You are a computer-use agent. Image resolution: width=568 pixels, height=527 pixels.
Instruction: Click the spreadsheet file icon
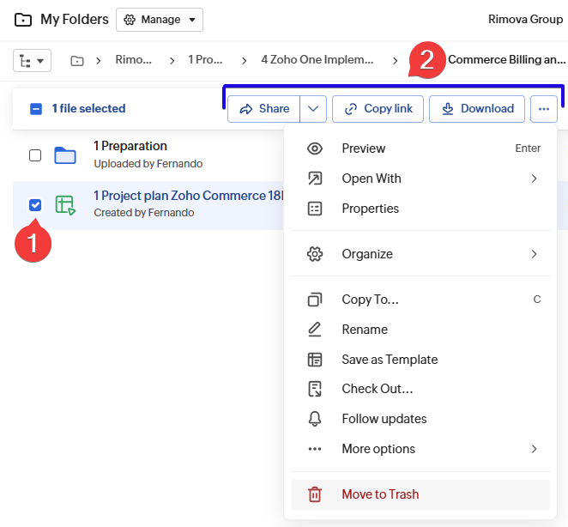[65, 204]
